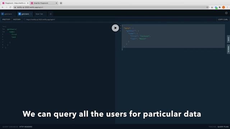Click the blue-green extension icon in toolbar
Viewport: 230px width, 129px height.
(216, 8)
